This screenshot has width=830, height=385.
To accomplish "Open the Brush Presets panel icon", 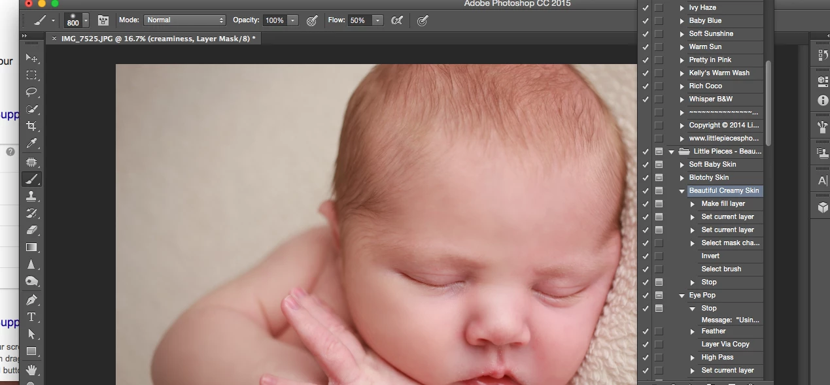I will point(823,127).
